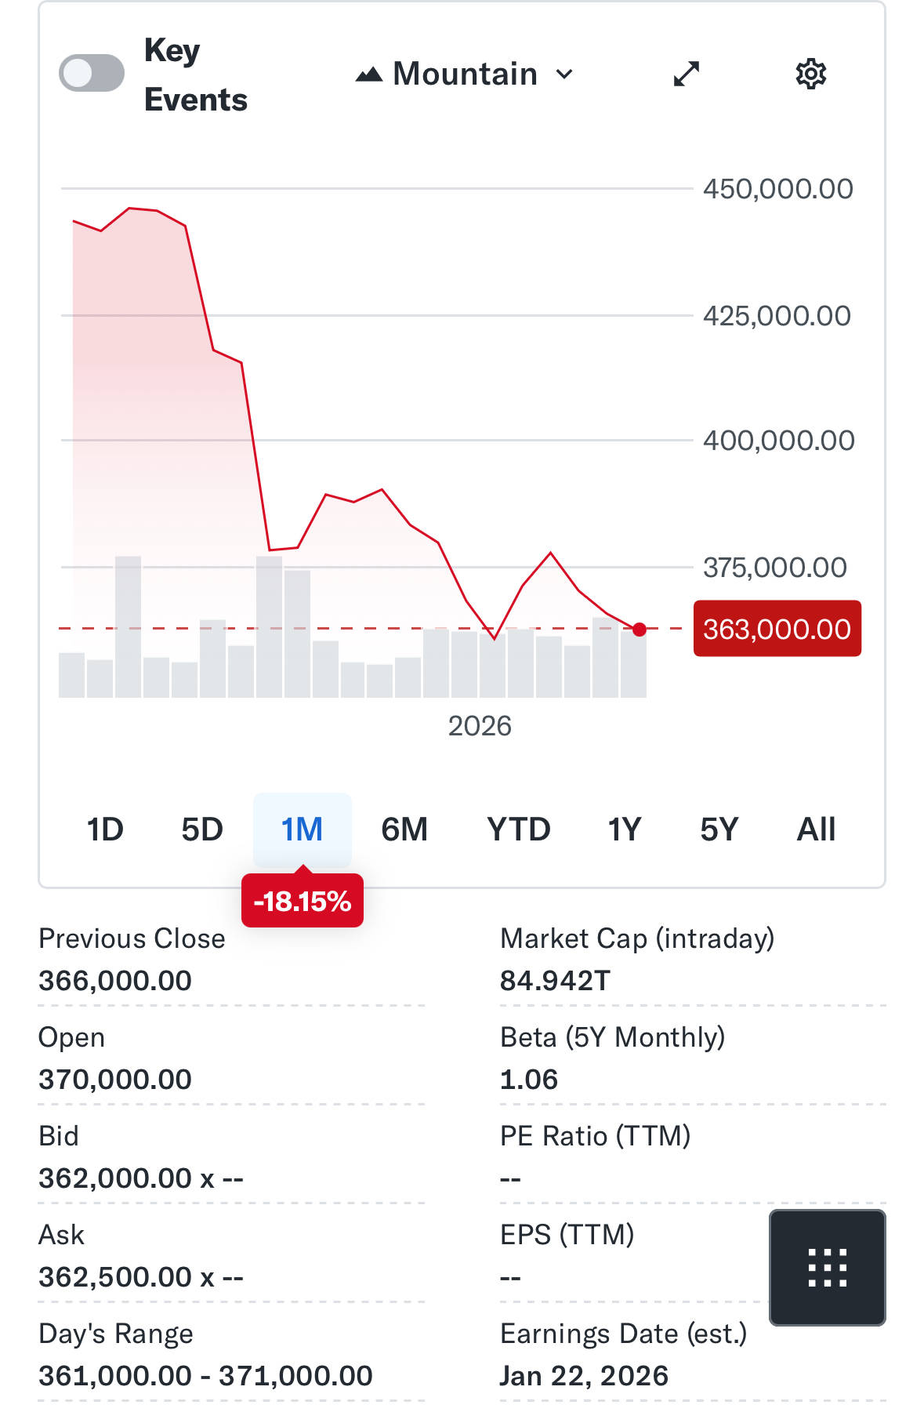Click the -18.15% change badge
924x1412 pixels.
(302, 902)
